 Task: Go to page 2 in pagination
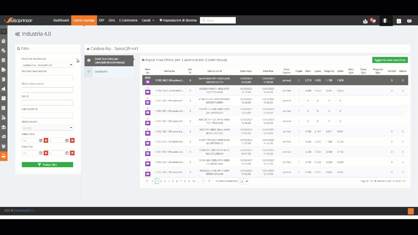coord(161,181)
